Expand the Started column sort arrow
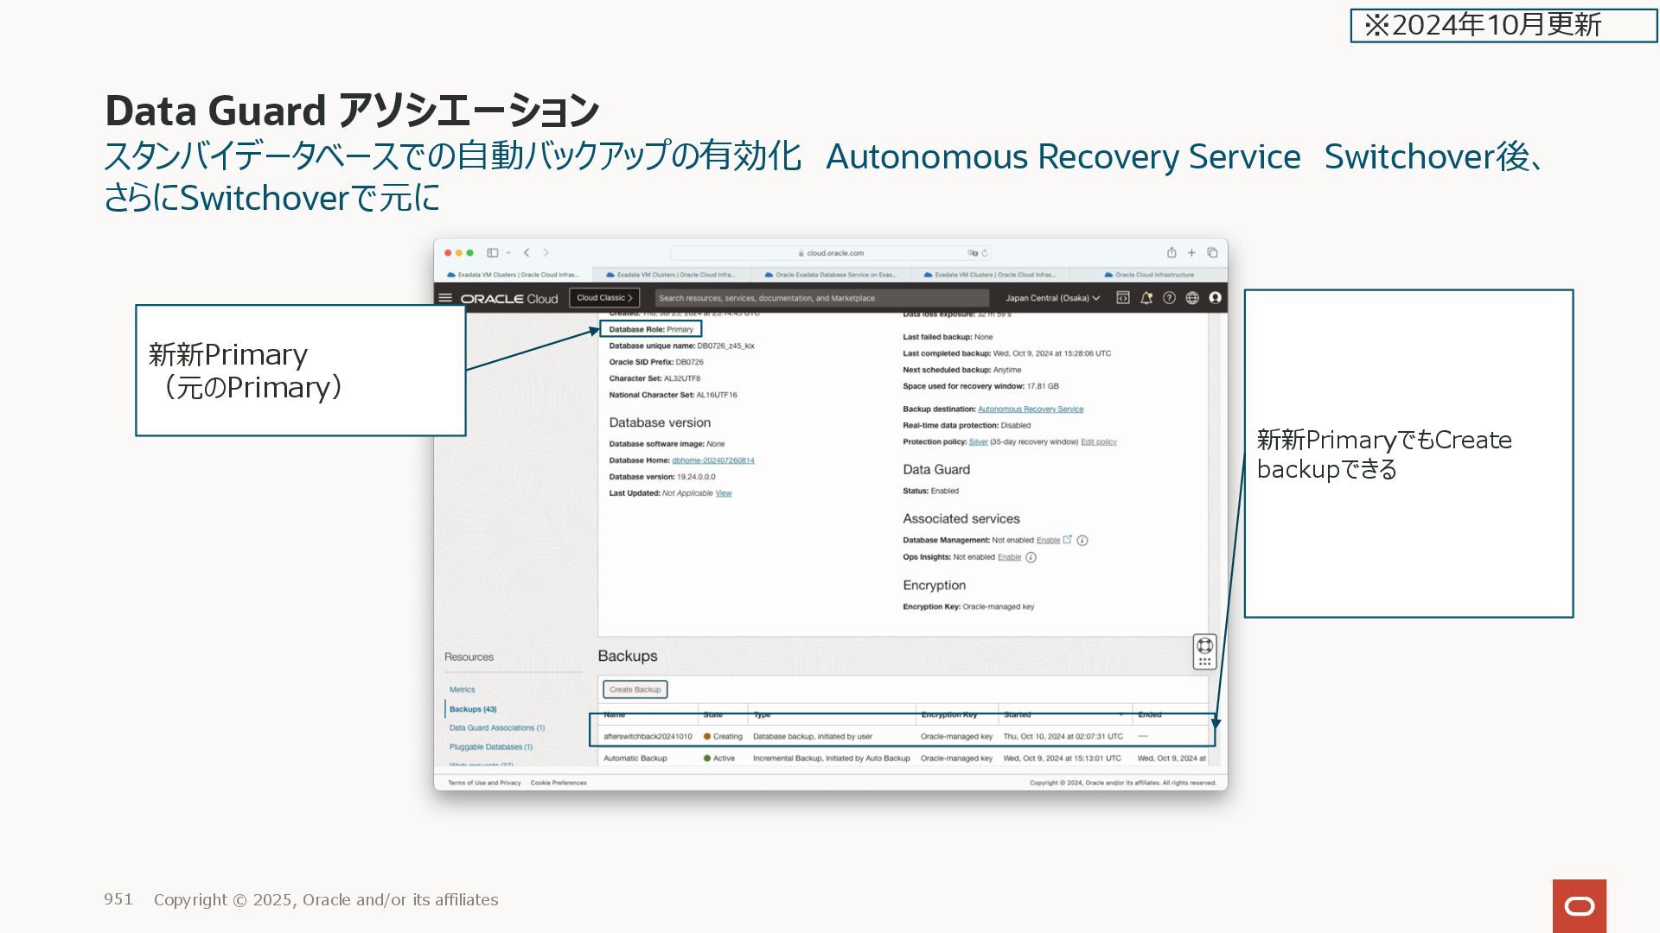 tap(1121, 715)
